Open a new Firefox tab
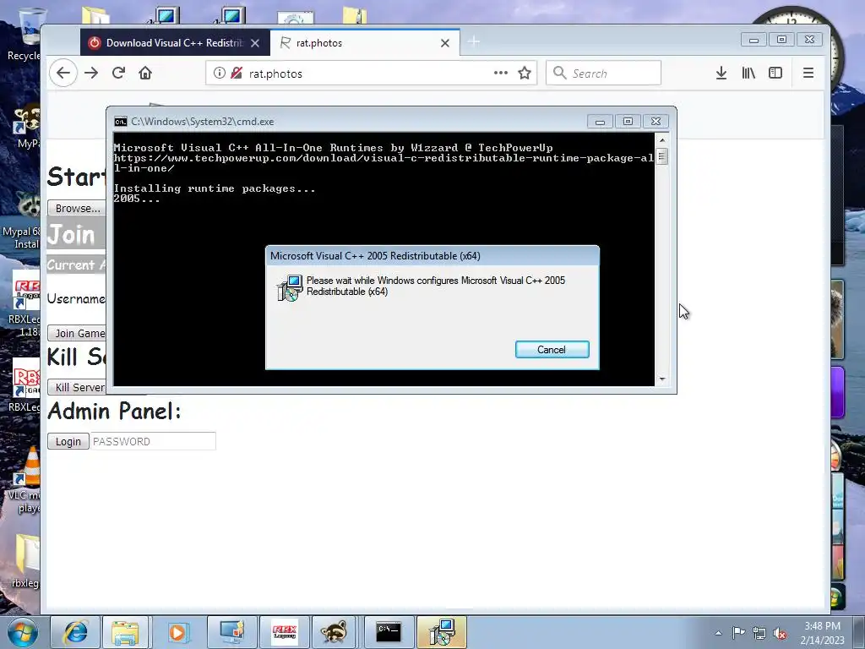865x649 pixels. pos(473,41)
